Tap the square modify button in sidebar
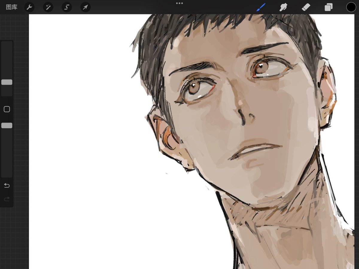The image size is (359, 269). click(x=7, y=109)
